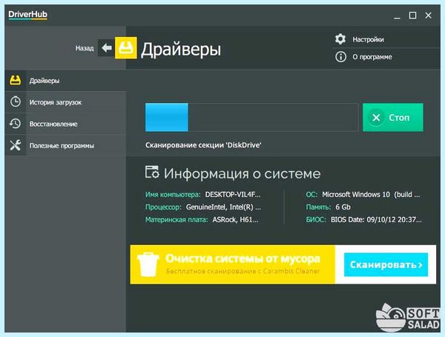Click the yellow Drivers header icon
Viewport: 445px width, 337px height.
(126, 48)
